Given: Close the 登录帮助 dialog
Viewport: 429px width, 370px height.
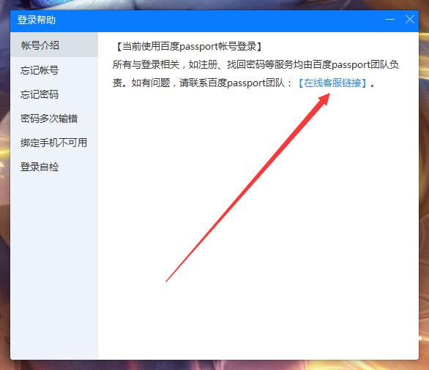Looking at the screenshot, I should coord(409,20).
